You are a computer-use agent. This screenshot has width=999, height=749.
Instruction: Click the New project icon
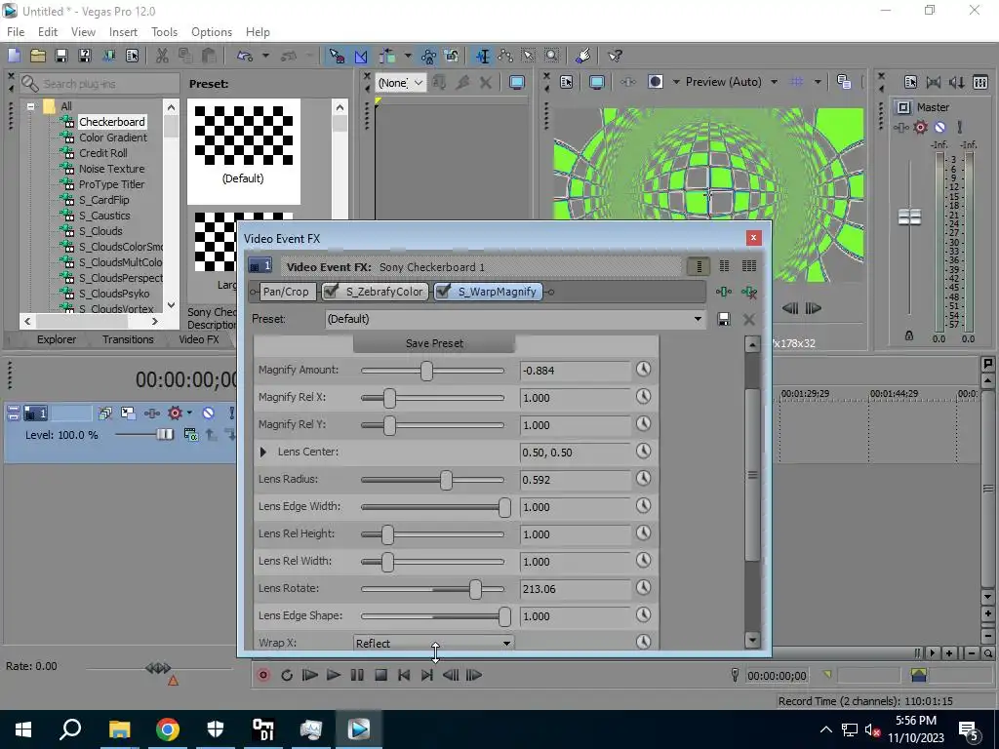(14, 56)
